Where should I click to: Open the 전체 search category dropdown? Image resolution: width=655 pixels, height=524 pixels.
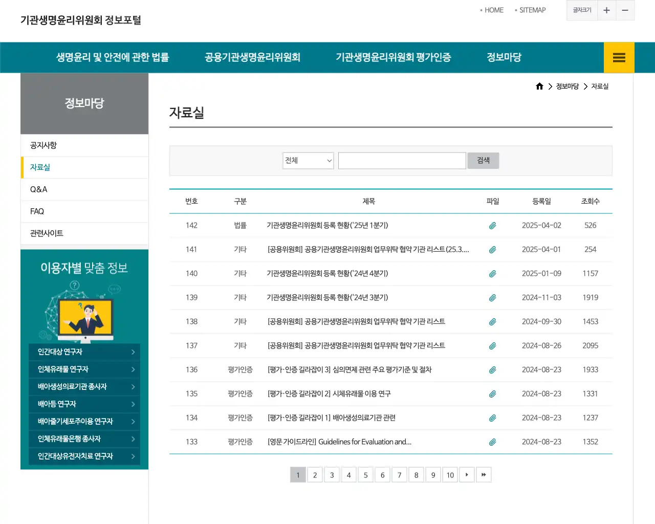click(x=308, y=161)
